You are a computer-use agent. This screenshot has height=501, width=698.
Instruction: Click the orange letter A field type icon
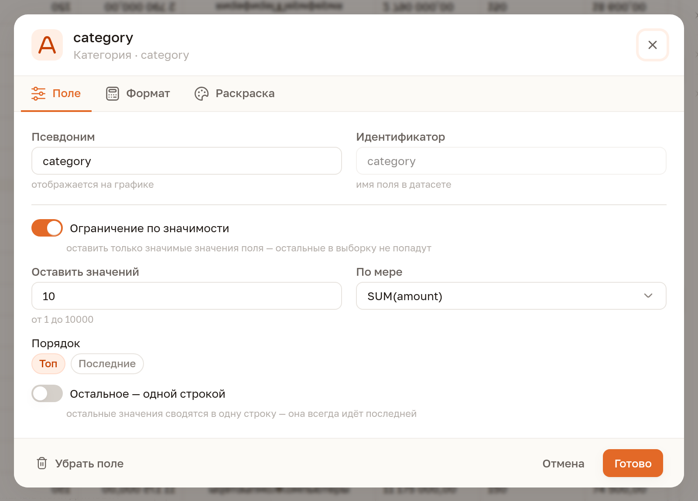click(47, 45)
